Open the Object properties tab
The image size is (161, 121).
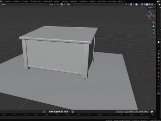pos(159,73)
